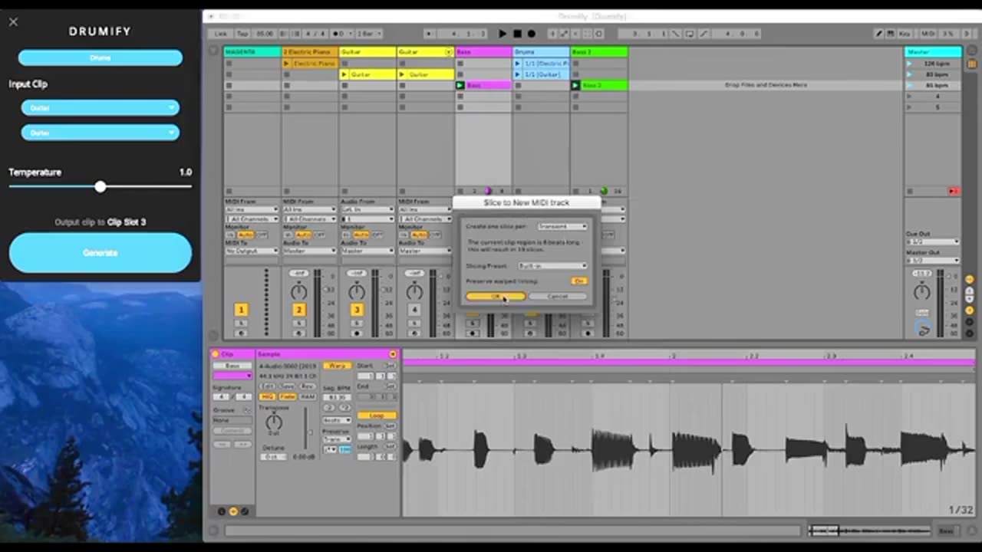Launch the 83 bpm master scene
982x552 pixels.
[910, 74]
